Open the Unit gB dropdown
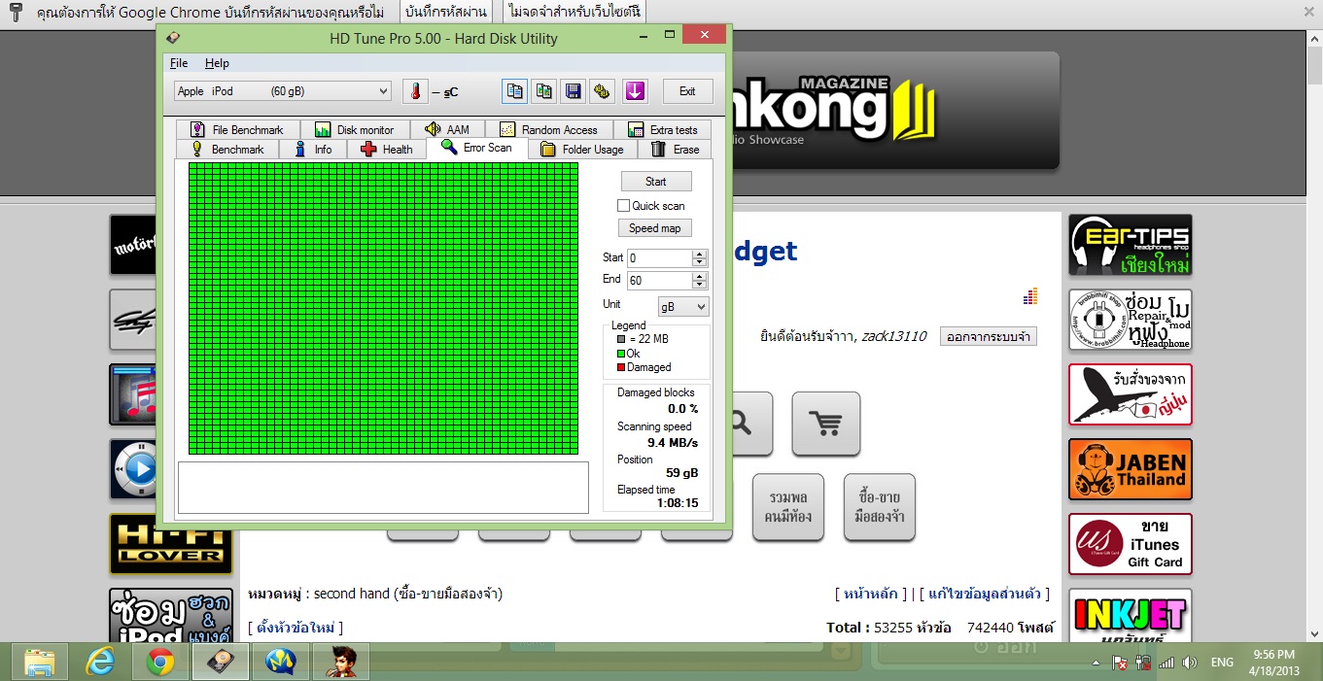This screenshot has width=1323, height=681. [684, 306]
